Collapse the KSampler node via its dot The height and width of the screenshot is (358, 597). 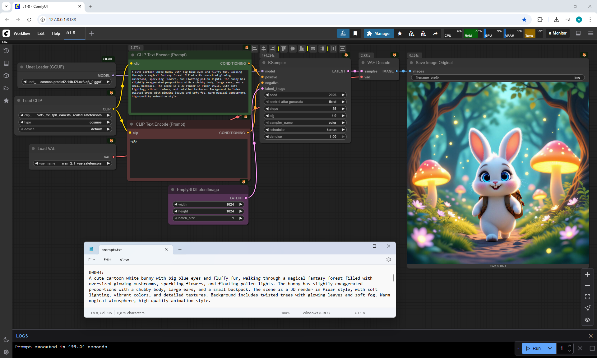click(x=264, y=63)
